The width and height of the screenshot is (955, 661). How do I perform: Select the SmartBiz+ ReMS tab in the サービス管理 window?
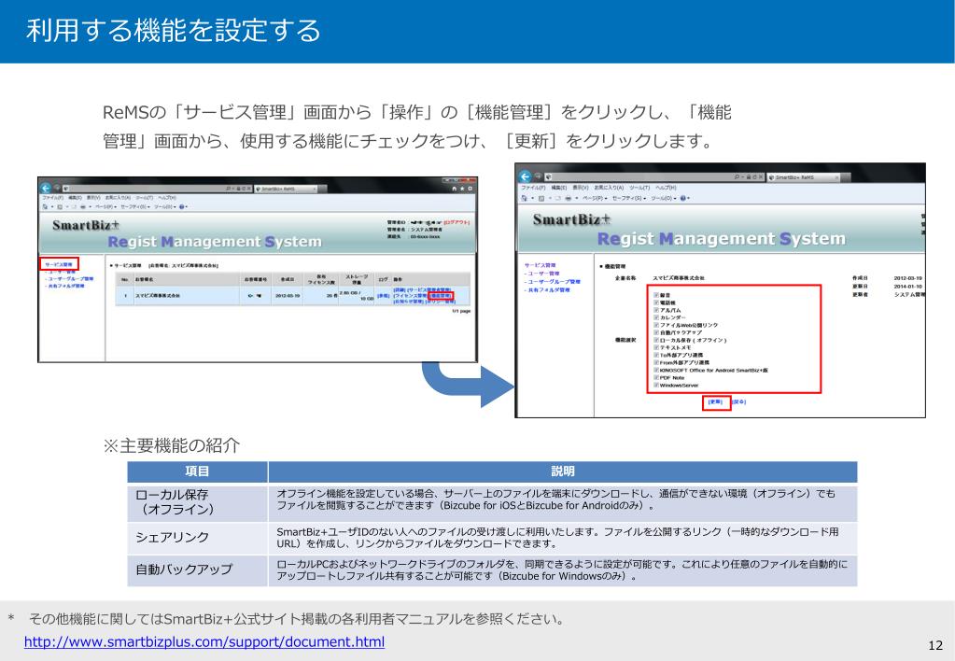coord(286,189)
